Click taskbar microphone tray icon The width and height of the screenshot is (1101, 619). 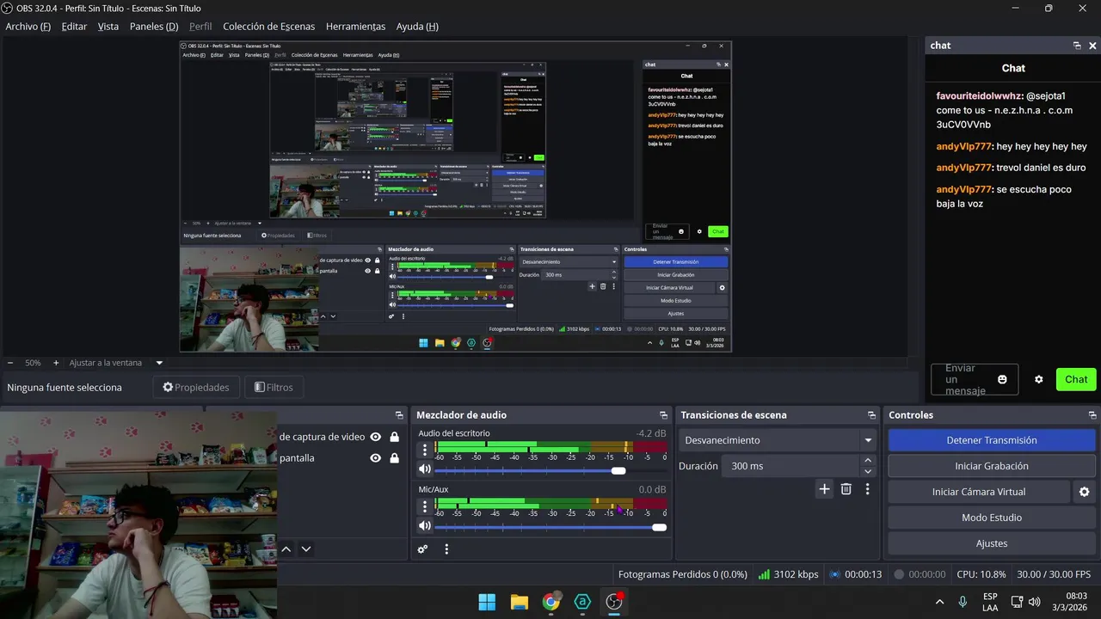point(963,602)
